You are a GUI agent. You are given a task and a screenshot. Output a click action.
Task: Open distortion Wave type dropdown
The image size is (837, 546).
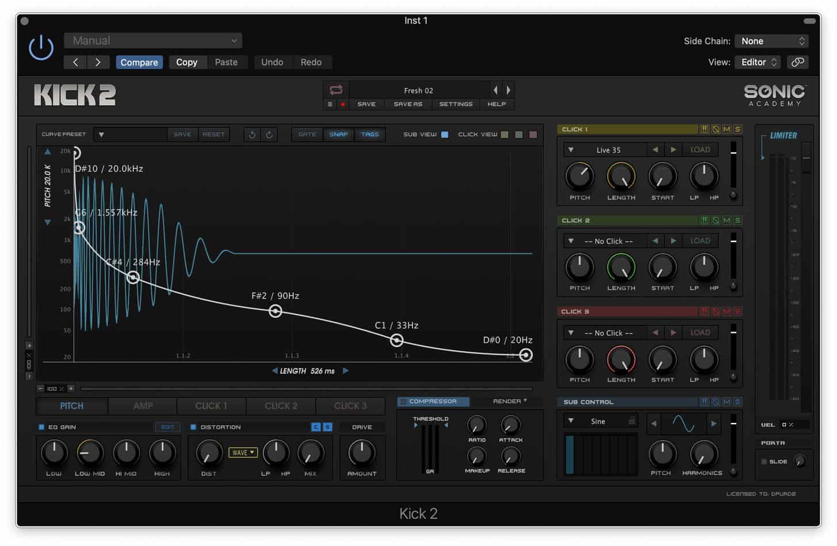click(x=243, y=452)
